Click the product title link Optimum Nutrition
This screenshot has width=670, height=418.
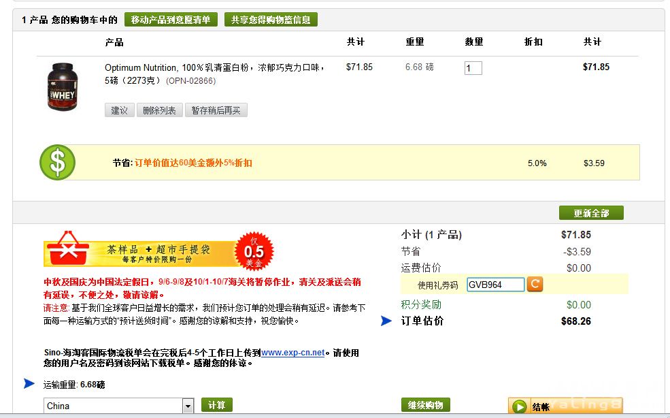click(x=214, y=74)
